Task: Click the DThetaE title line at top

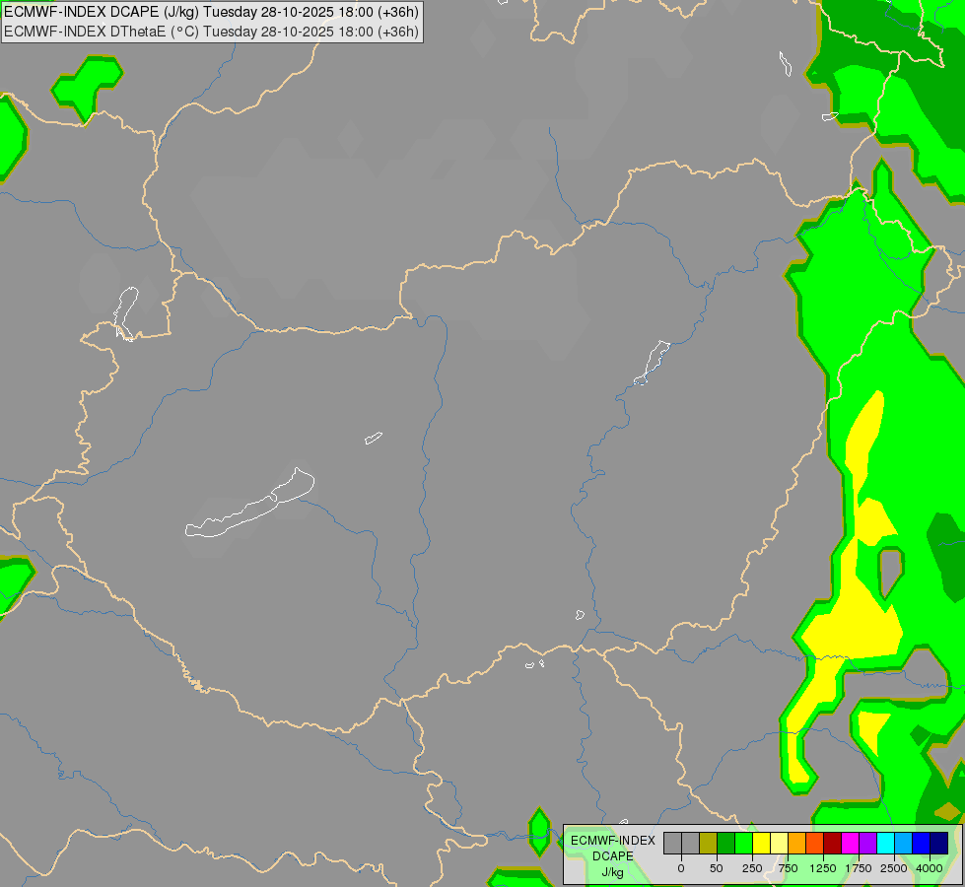Action: click(x=211, y=32)
